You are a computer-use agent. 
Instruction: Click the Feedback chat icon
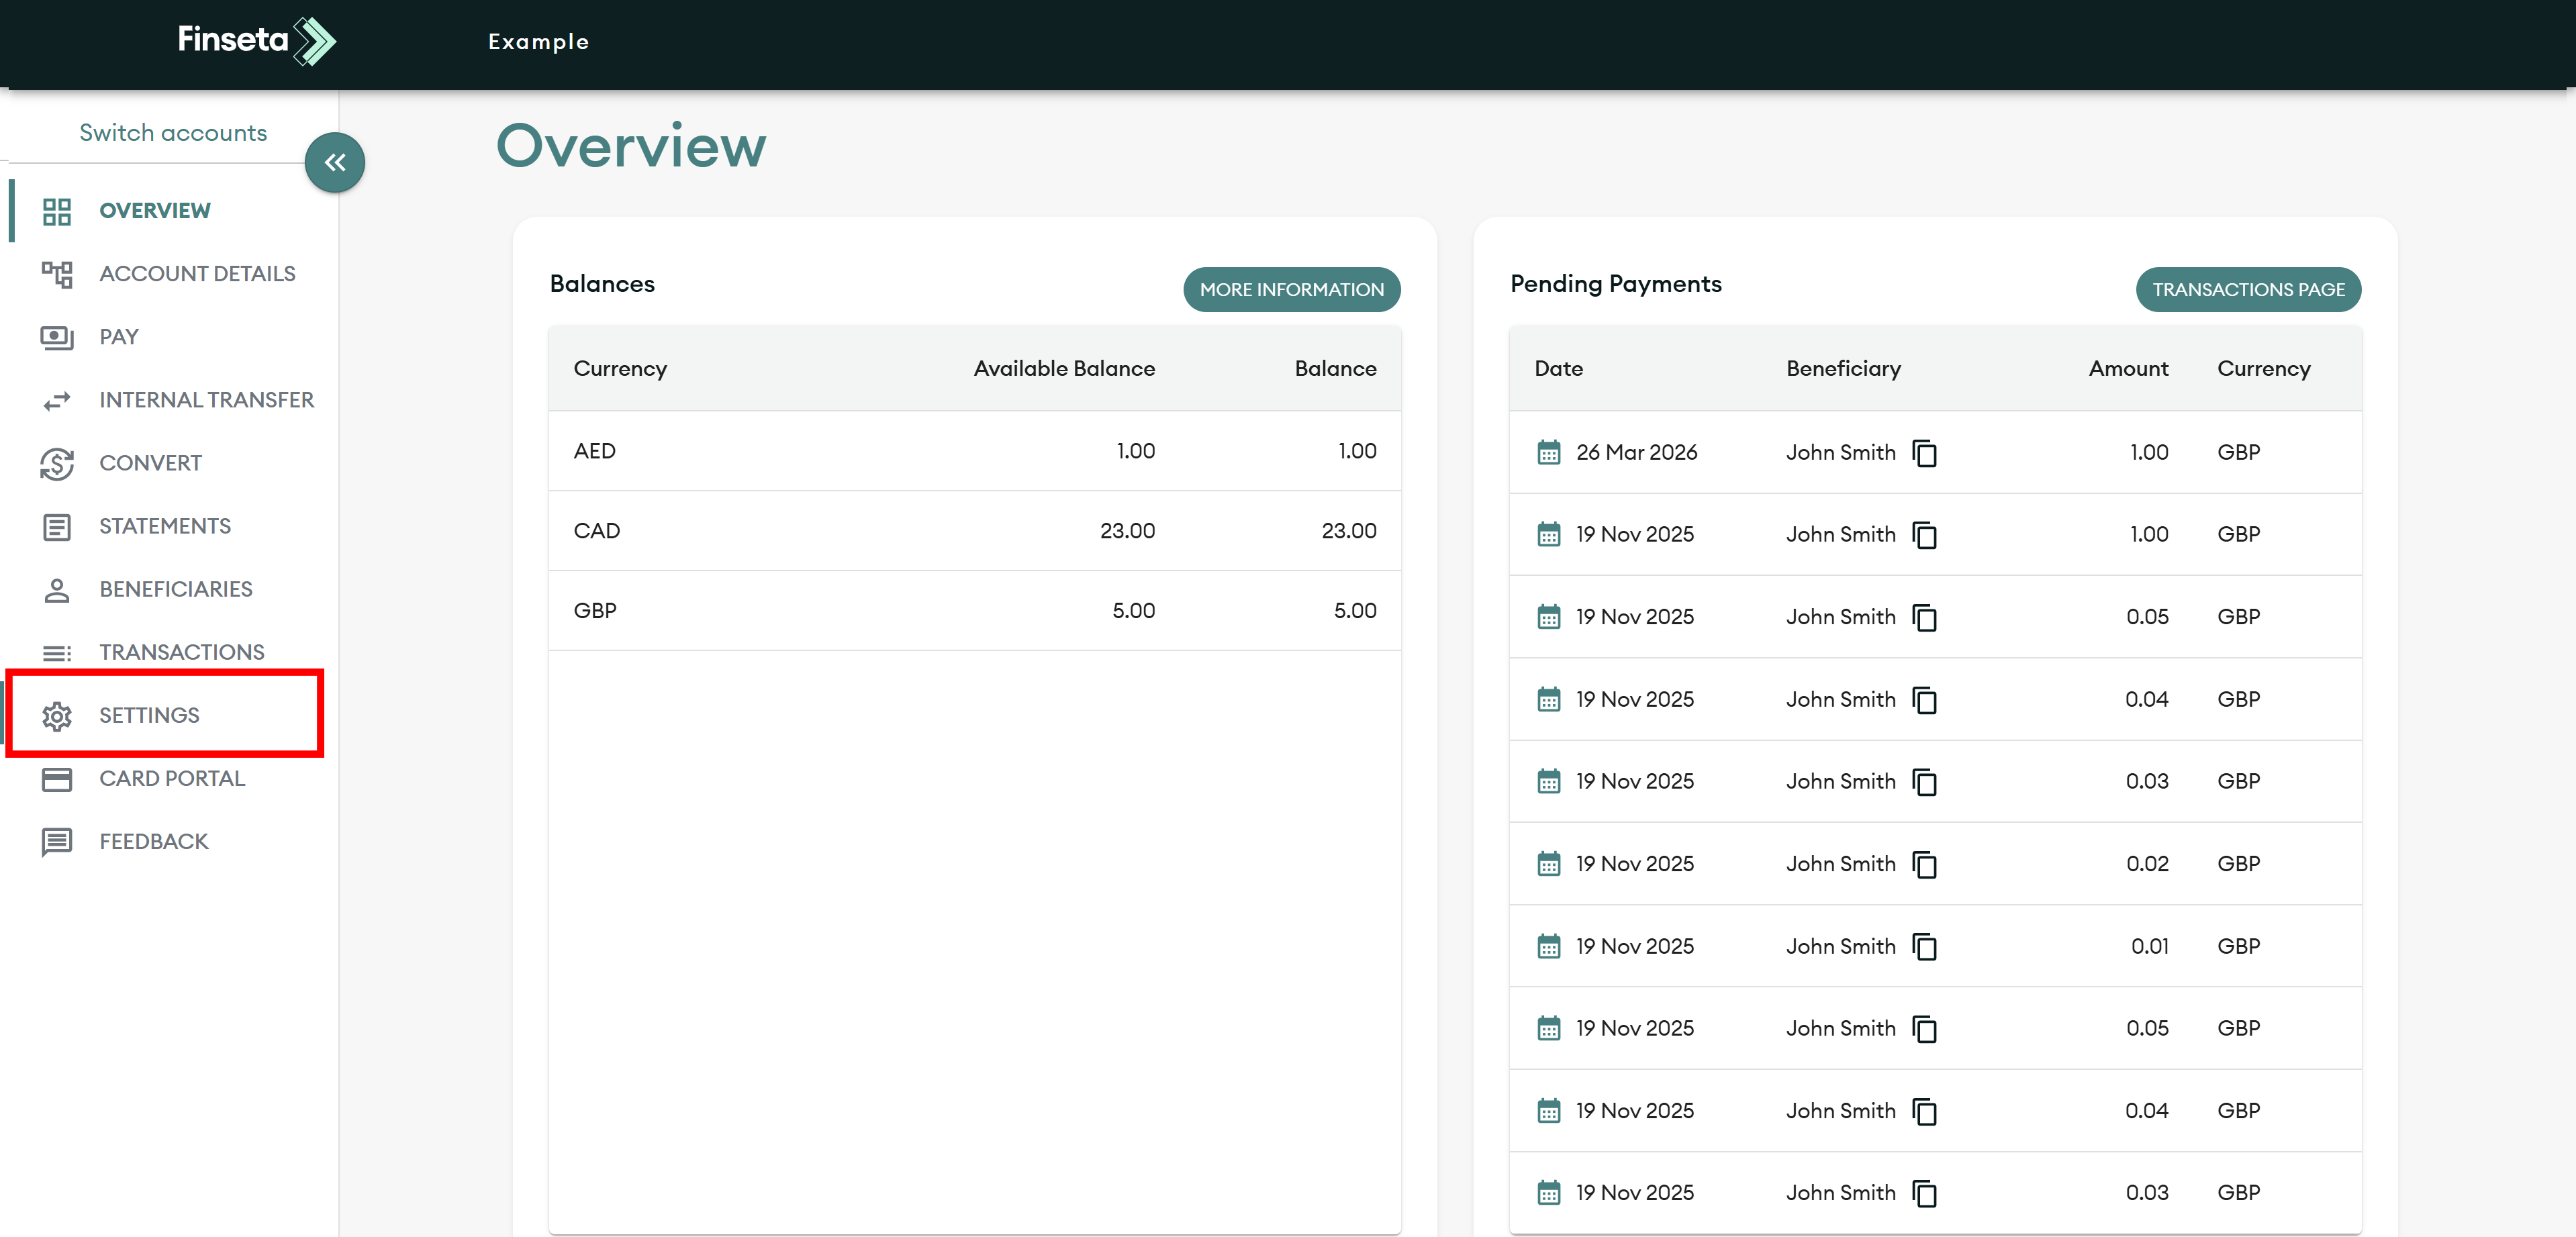pos(57,842)
